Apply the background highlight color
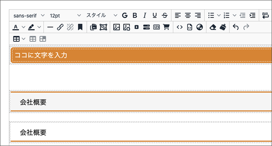 click(31, 27)
